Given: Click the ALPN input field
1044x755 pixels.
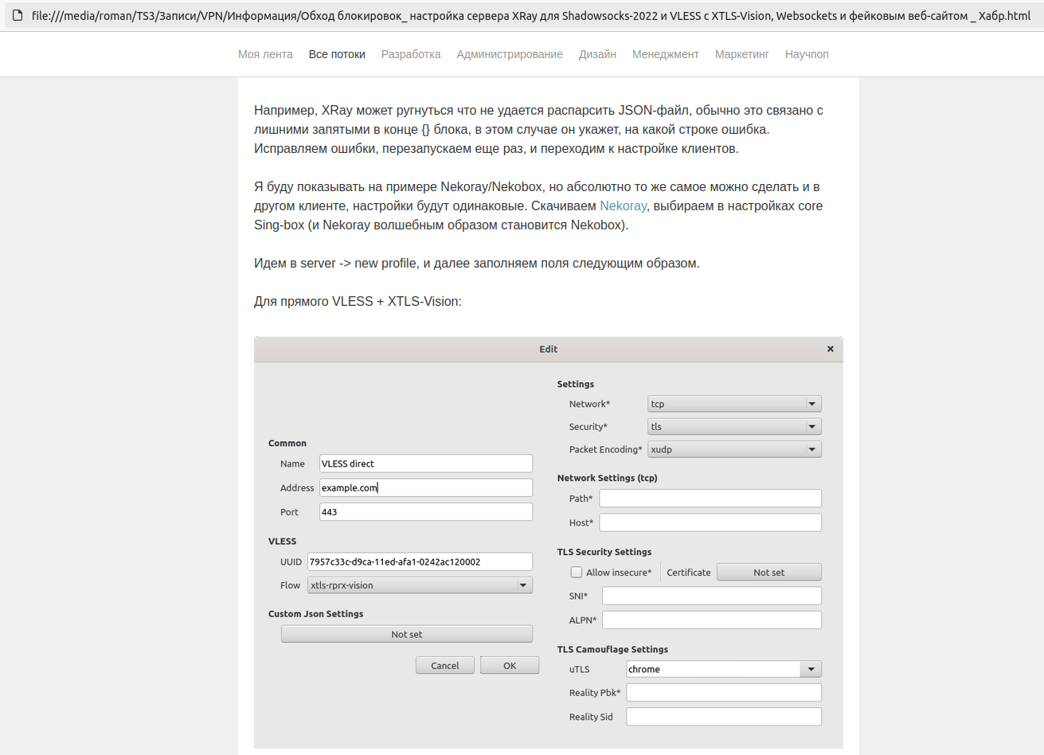Looking at the screenshot, I should [712, 620].
